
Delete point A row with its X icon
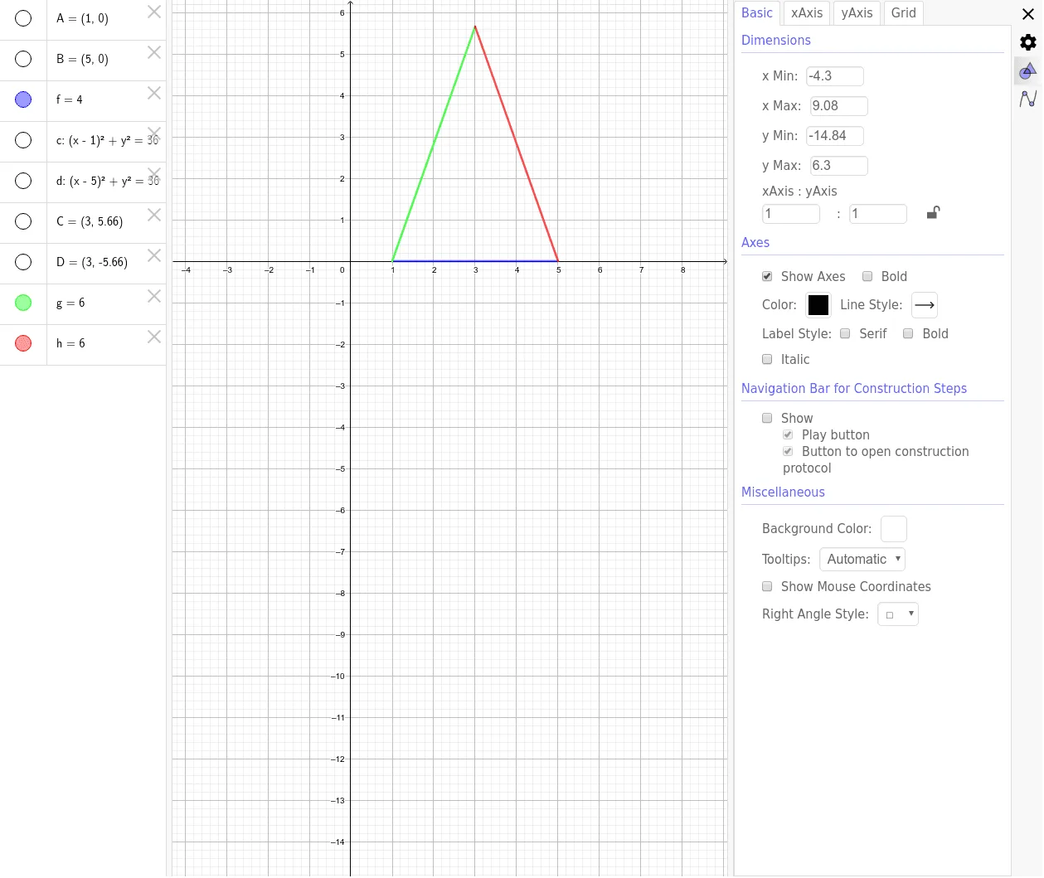pos(154,12)
